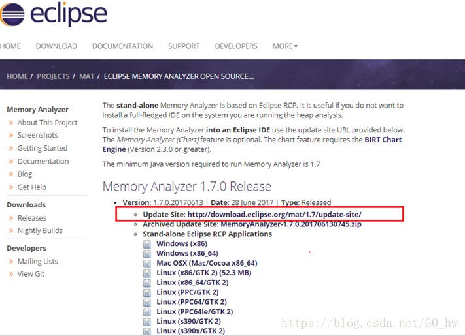Click Windows (x86_64) download link
The image size is (465, 336).
point(188,254)
